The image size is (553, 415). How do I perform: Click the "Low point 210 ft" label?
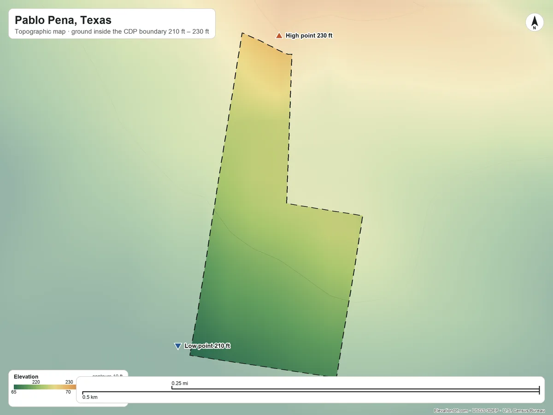pos(207,346)
